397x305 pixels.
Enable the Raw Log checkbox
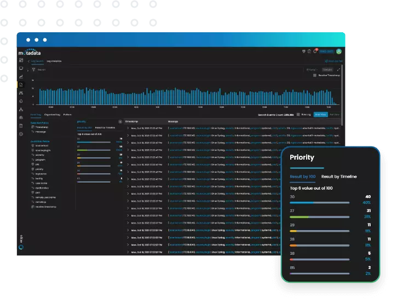[298, 115]
